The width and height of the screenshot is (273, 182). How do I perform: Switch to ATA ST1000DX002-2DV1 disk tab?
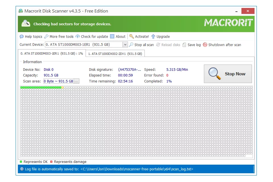(115, 54)
